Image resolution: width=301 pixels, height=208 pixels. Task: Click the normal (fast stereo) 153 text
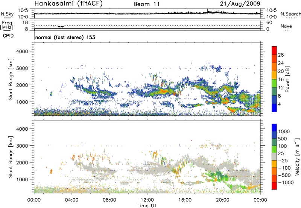(x=65, y=37)
